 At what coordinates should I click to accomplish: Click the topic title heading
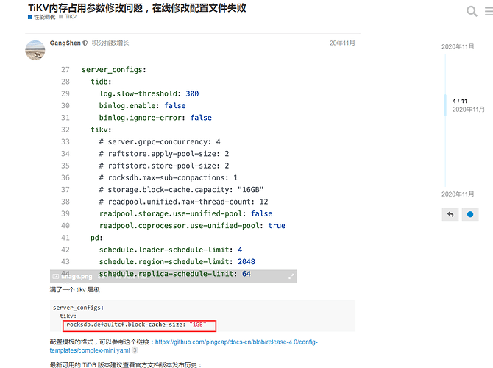coord(137,8)
